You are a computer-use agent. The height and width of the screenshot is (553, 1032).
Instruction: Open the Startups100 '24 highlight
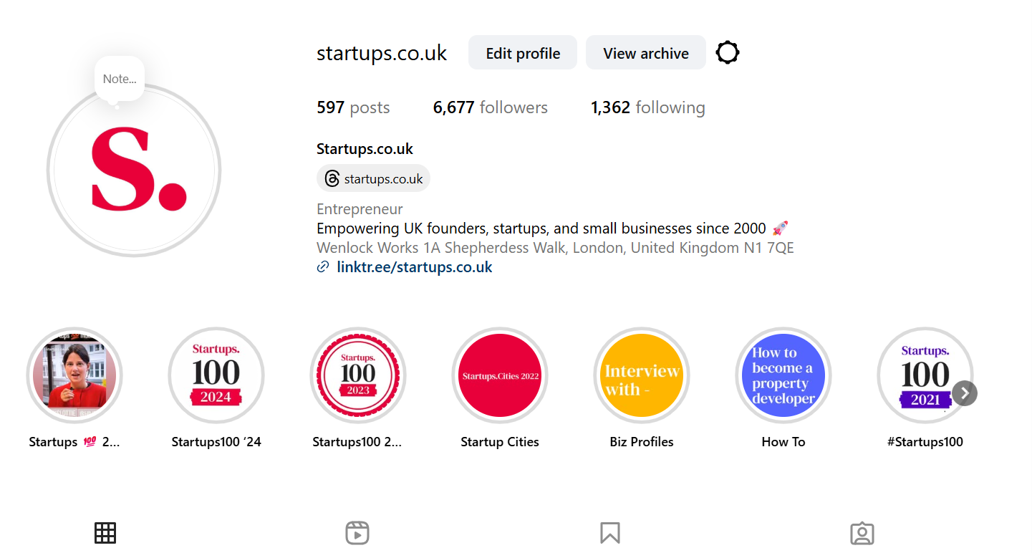tap(216, 375)
